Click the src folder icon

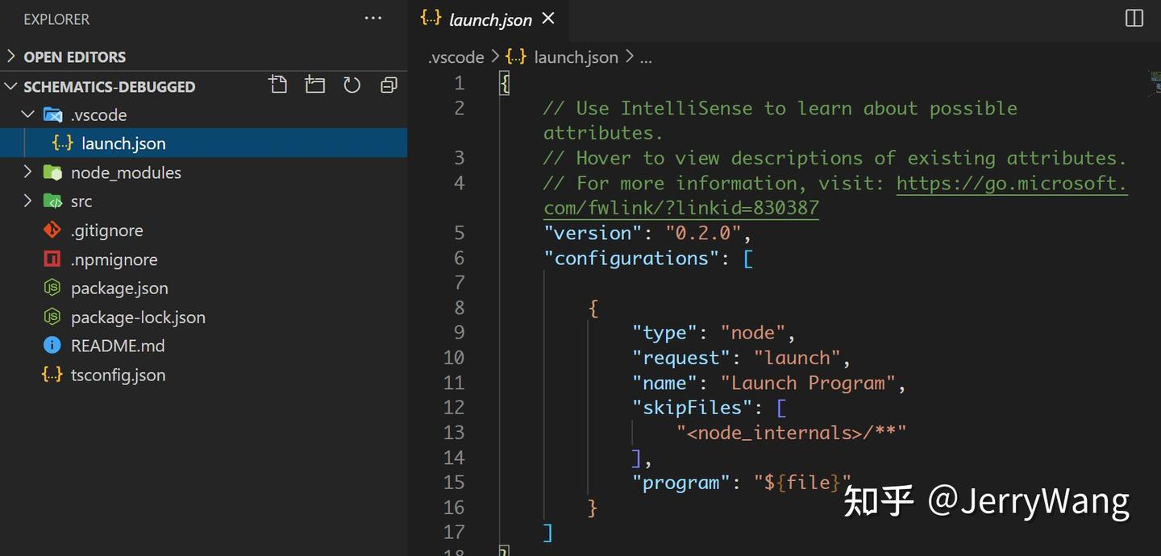click(52, 201)
